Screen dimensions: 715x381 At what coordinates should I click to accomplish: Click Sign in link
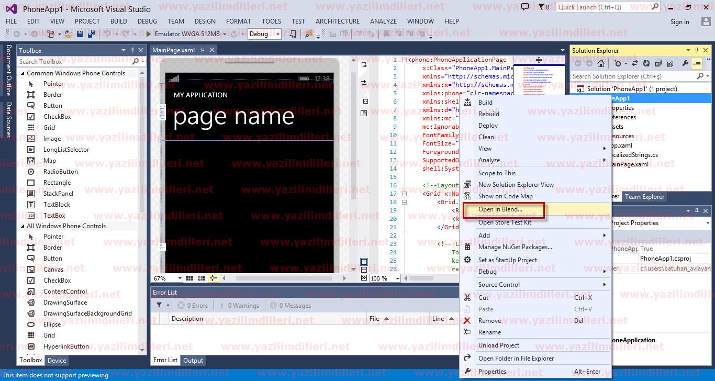(679, 22)
